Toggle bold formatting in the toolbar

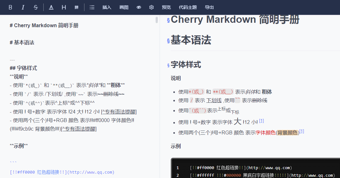click(x=10, y=7)
